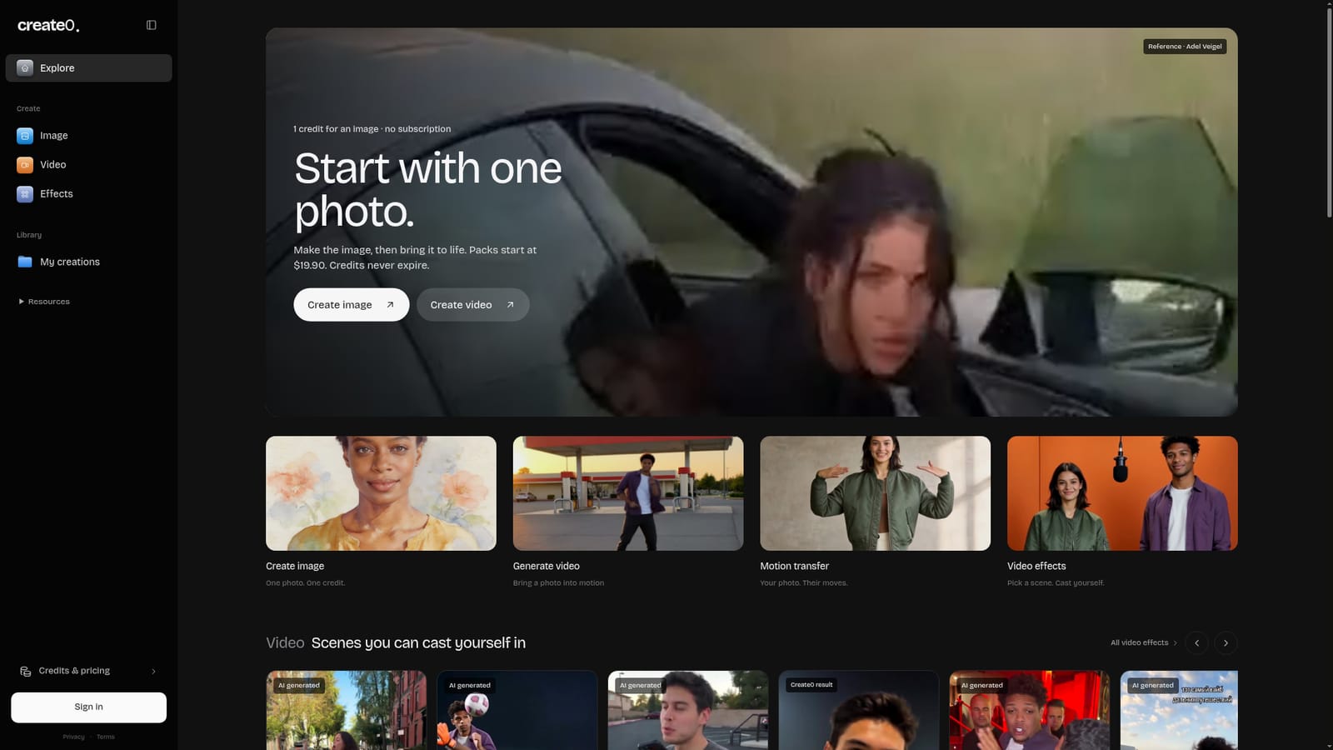Viewport: 1333px width, 750px height.
Task: Go to previous video effects with left arrow
Action: click(1197, 642)
